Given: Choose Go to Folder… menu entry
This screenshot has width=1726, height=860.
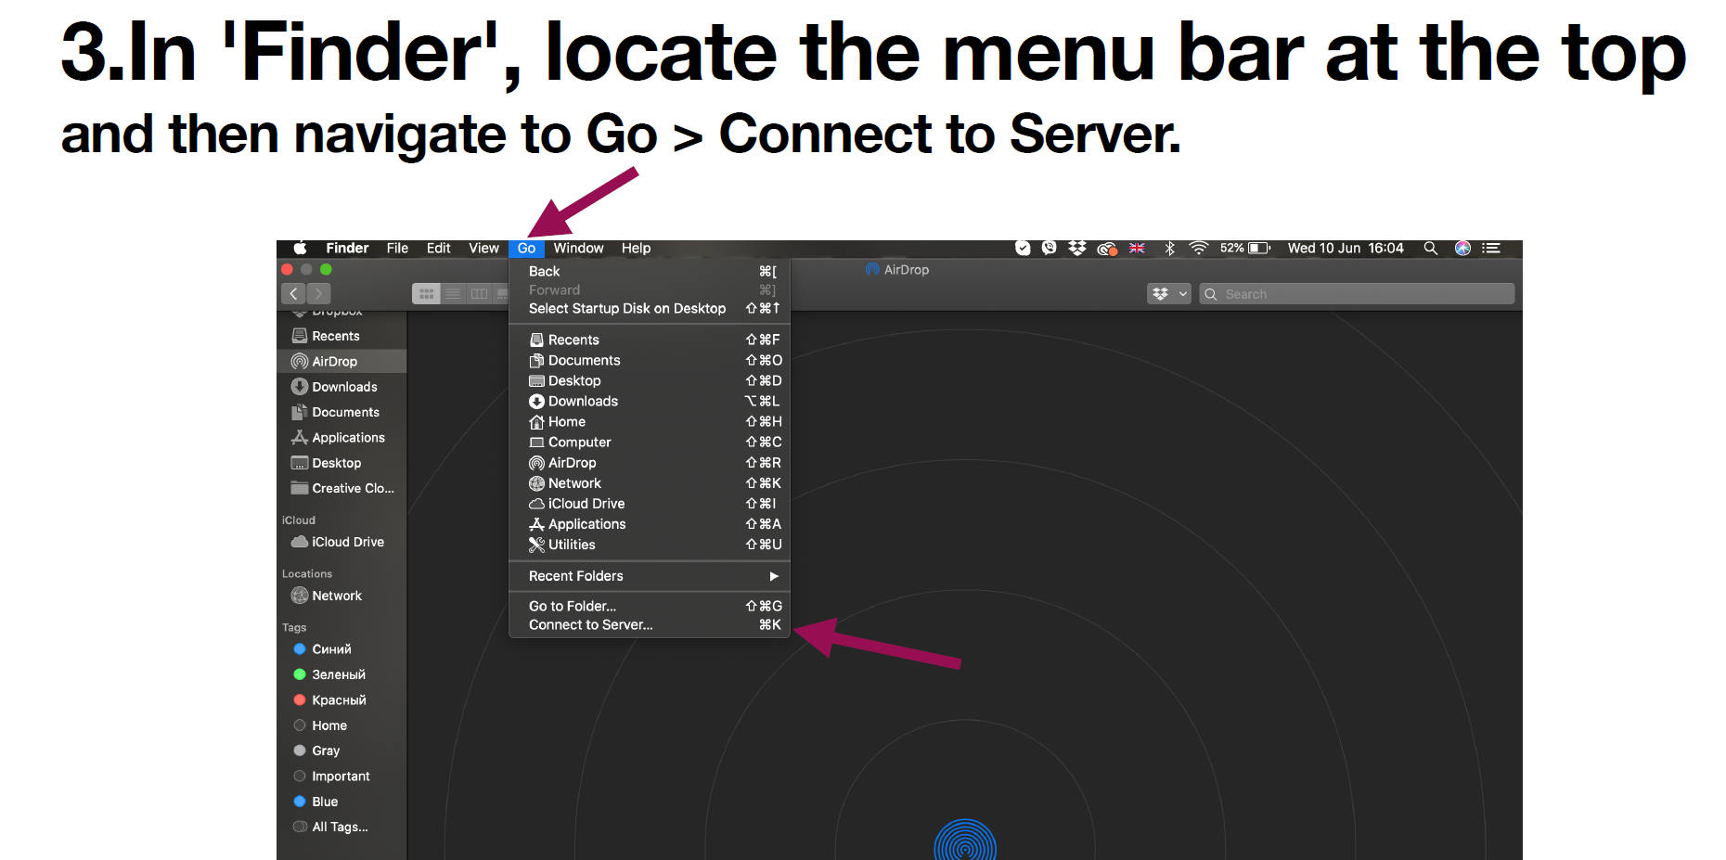Looking at the screenshot, I should [x=650, y=606].
